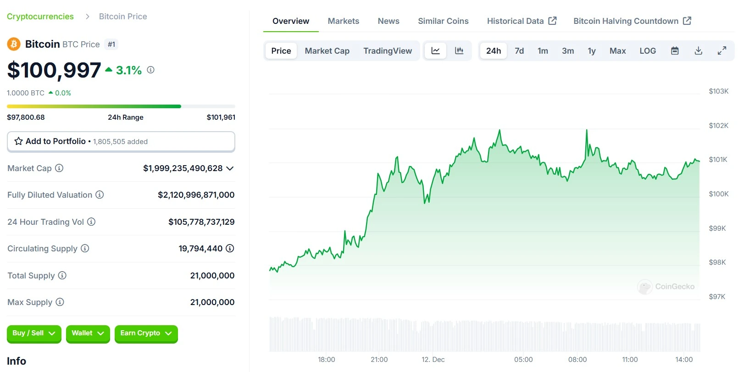Follow the Cryptocurrencies breadcrumb link
This screenshot has width=744, height=372.
click(x=40, y=17)
